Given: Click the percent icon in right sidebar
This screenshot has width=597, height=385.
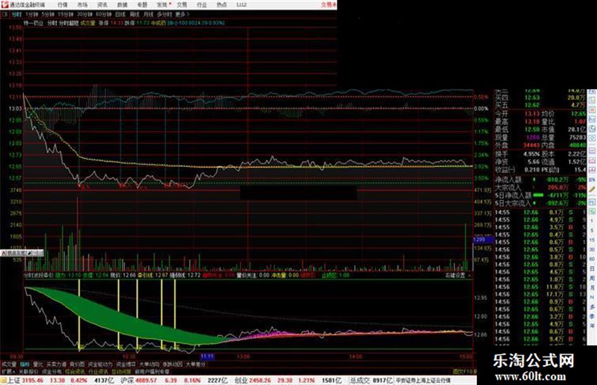Looking at the screenshot, I should [x=592, y=180].
